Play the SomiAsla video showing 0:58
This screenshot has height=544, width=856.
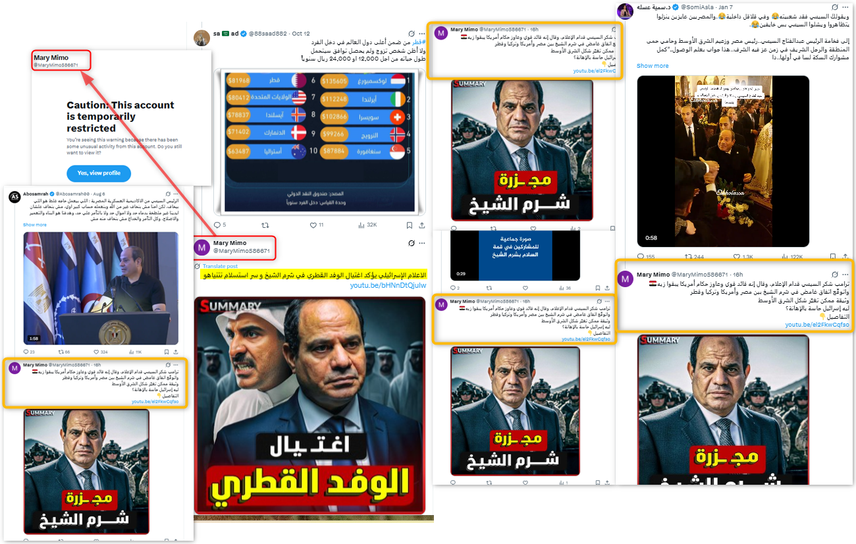pyautogui.click(x=722, y=161)
